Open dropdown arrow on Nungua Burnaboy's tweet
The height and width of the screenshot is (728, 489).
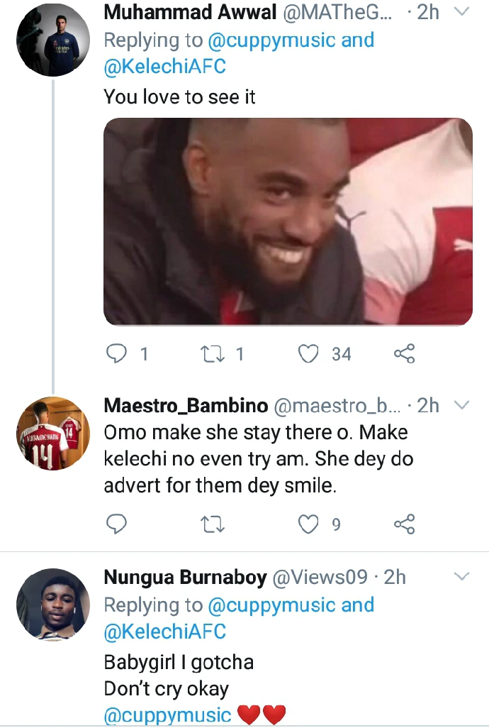click(461, 575)
